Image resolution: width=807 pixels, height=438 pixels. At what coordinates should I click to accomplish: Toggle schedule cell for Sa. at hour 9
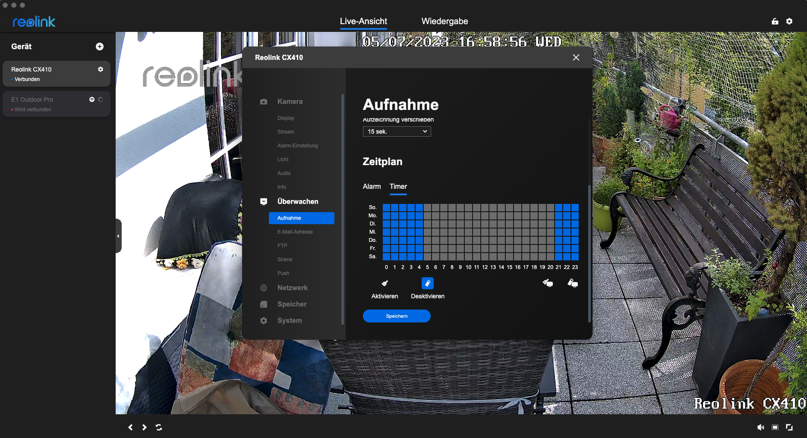[x=460, y=257]
